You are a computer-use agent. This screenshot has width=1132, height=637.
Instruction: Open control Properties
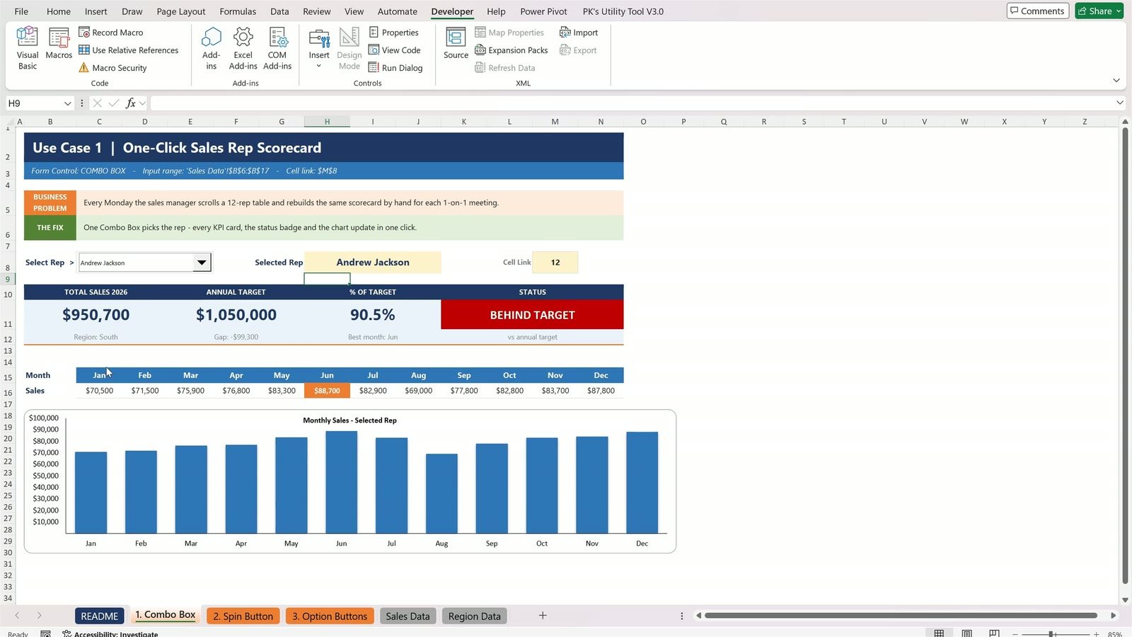(393, 33)
